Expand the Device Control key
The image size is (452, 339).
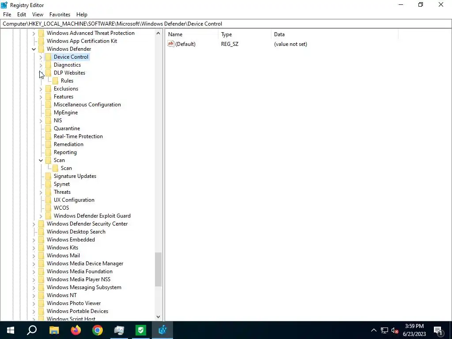pos(41,57)
